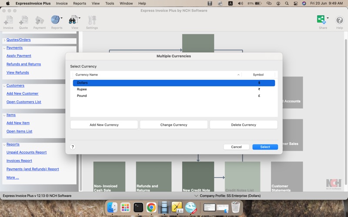Open the ExpressInvoice Plus app menu
This screenshot has height=217, width=348.
[33, 3]
